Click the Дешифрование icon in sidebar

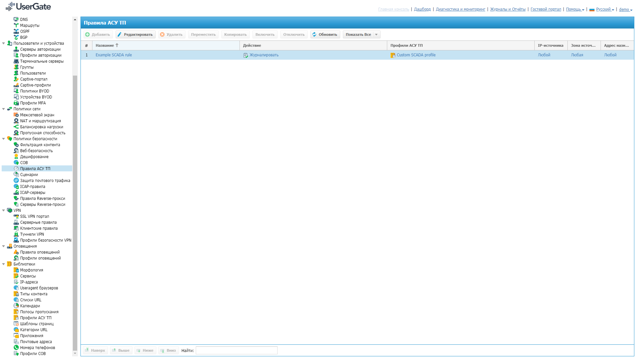(16, 157)
